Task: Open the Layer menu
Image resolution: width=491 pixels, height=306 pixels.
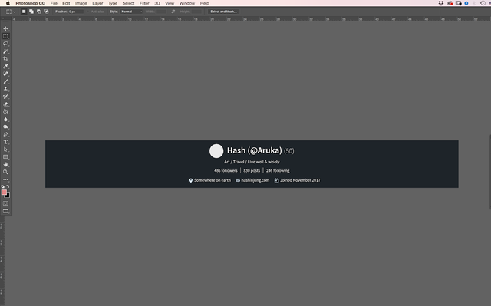Action: click(x=97, y=3)
